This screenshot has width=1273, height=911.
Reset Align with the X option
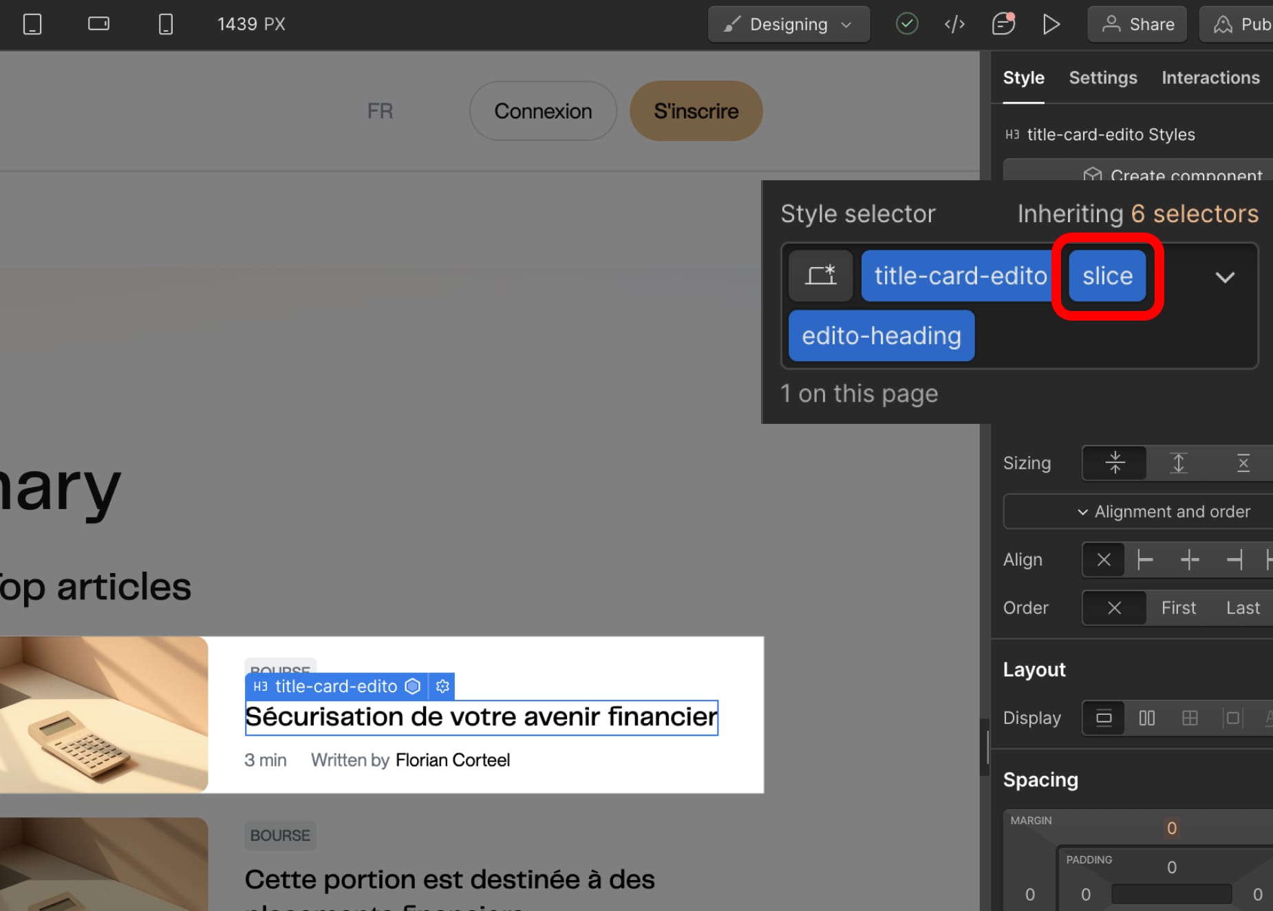pos(1104,560)
